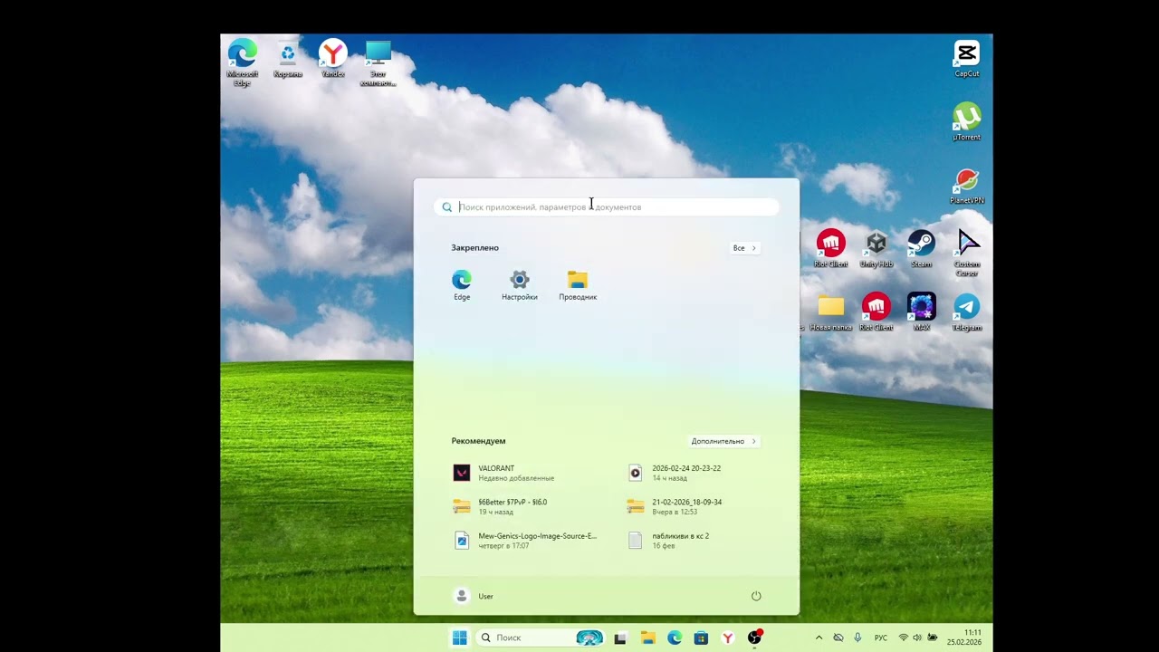Open File Explorer from the taskbar
Screen dimensions: 1159x652
(x=647, y=638)
